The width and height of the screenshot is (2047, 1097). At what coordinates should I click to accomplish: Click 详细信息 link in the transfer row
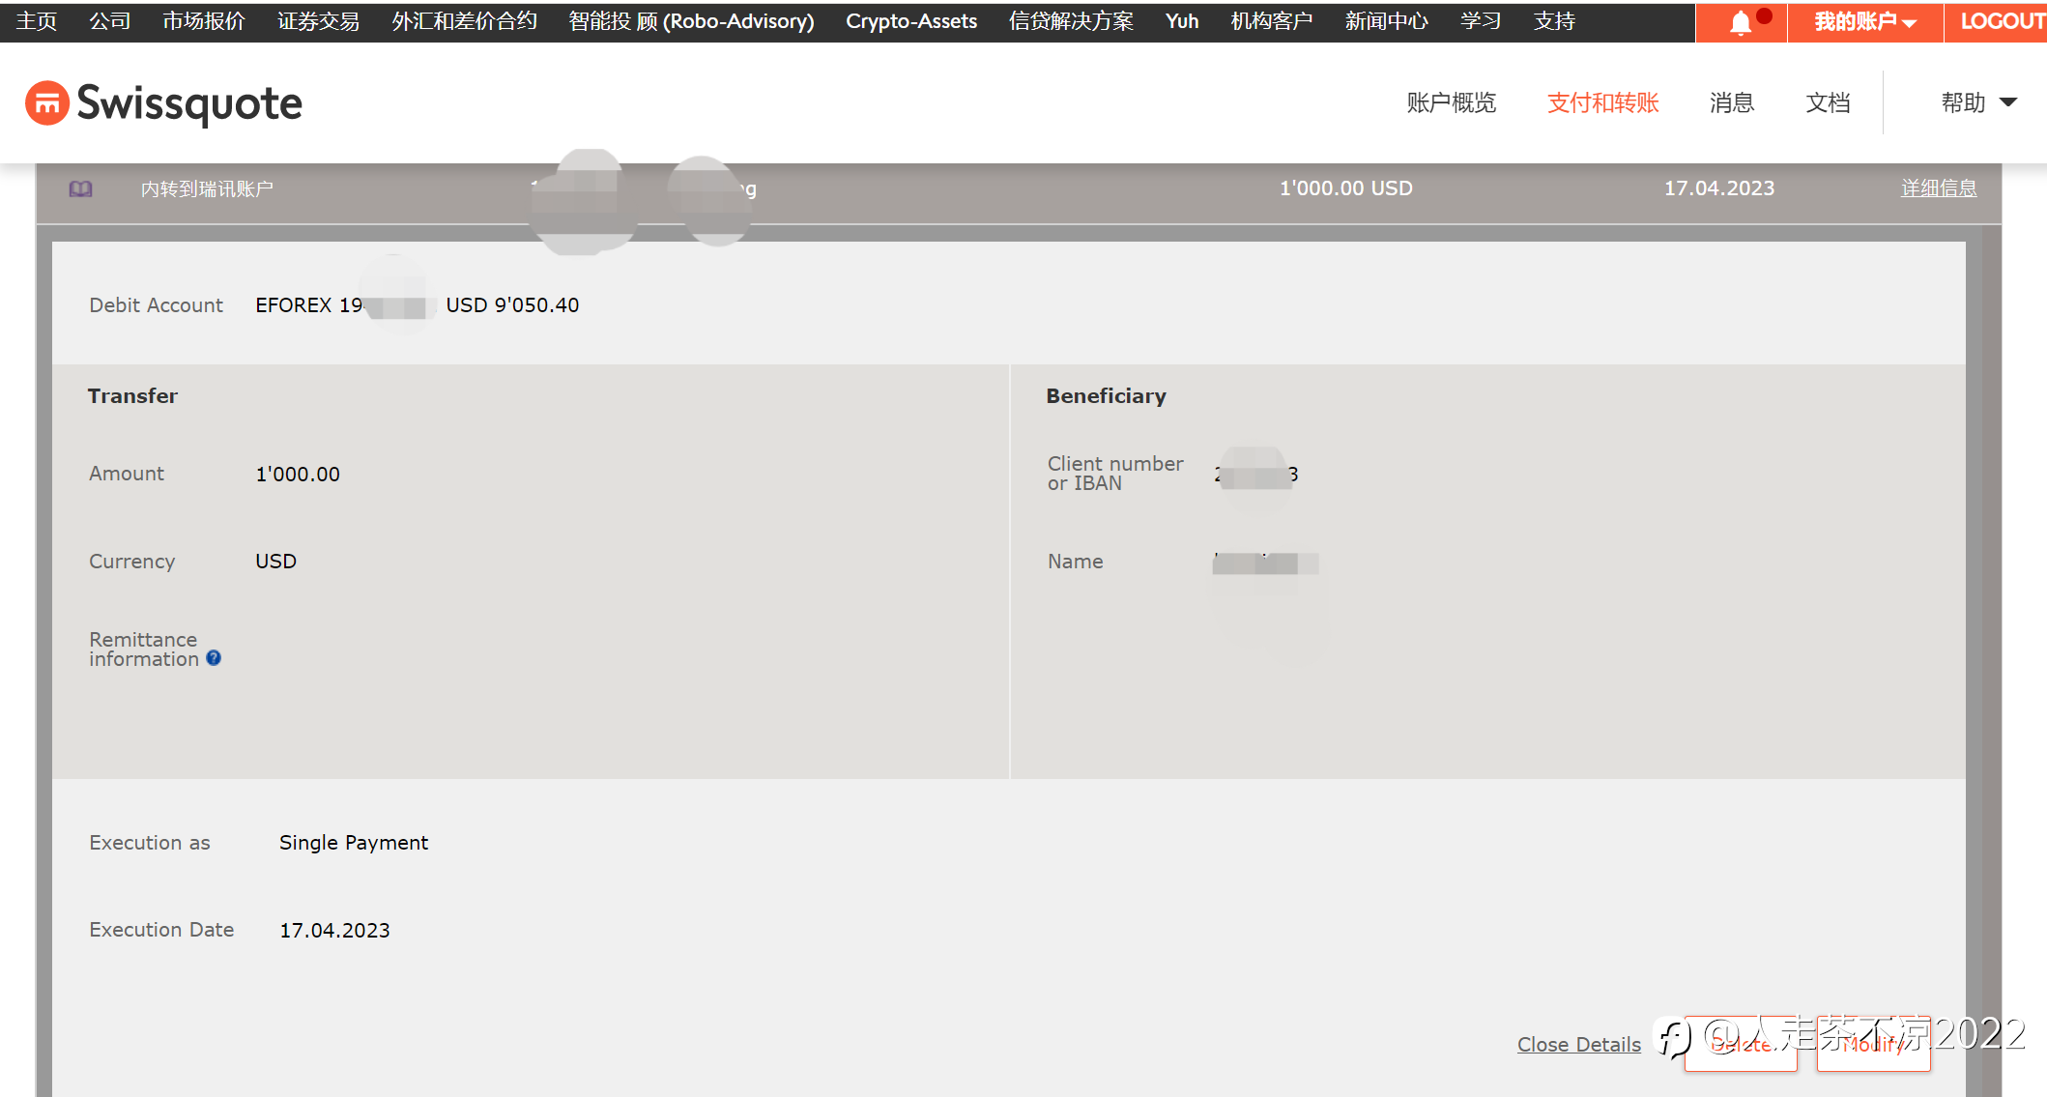(1938, 188)
